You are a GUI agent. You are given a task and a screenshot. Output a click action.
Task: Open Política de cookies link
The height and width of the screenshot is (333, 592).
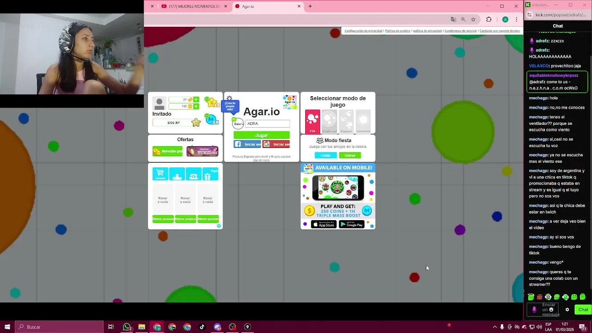click(398, 31)
